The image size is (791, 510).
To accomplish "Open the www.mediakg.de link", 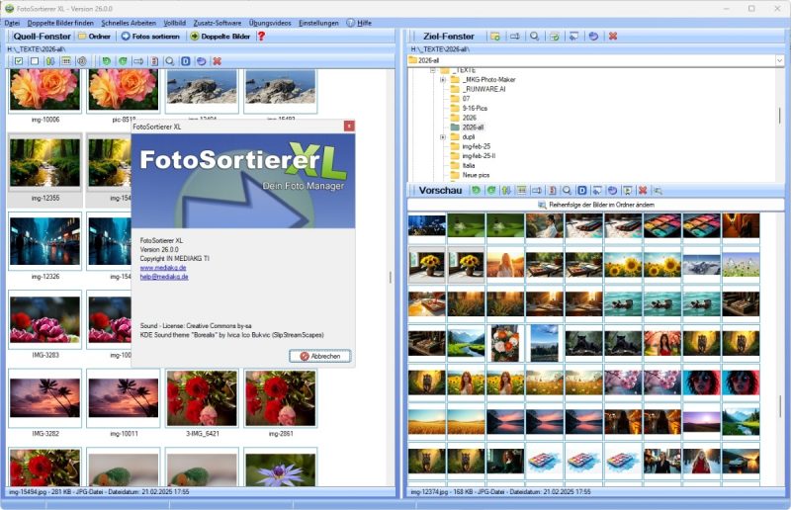I will [163, 268].
